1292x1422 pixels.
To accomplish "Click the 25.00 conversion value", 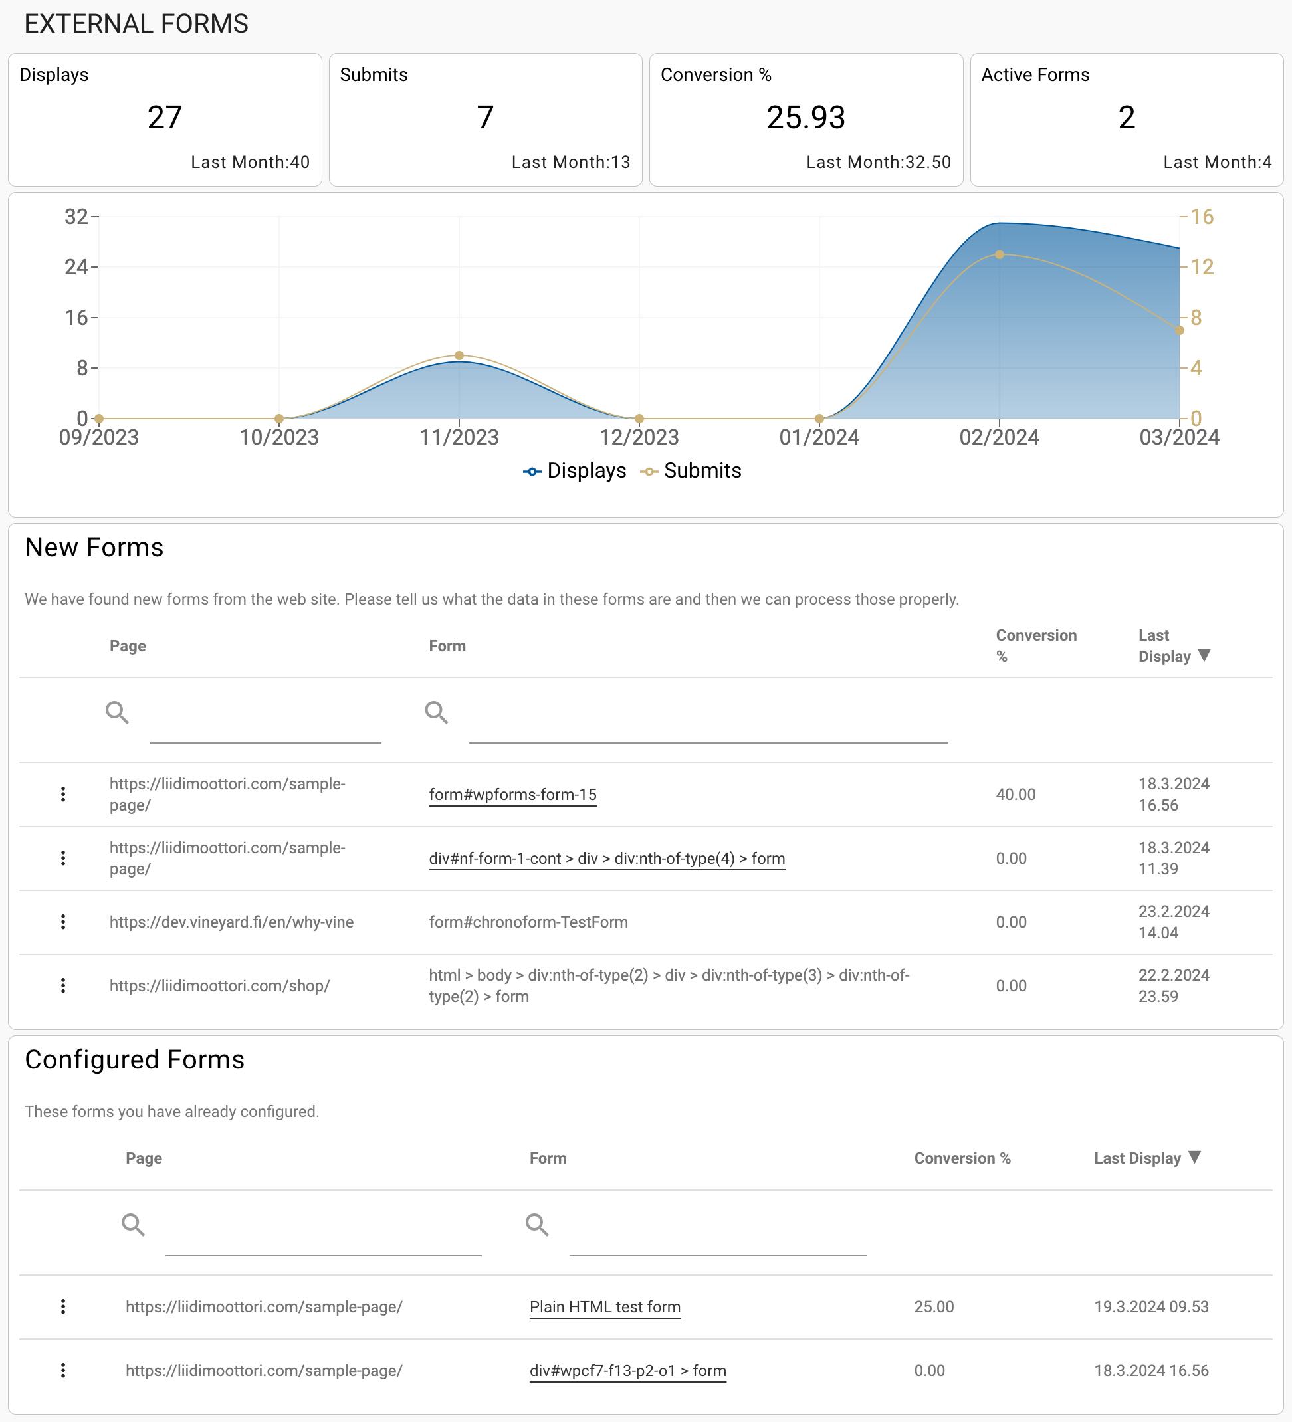I will click(x=934, y=1306).
